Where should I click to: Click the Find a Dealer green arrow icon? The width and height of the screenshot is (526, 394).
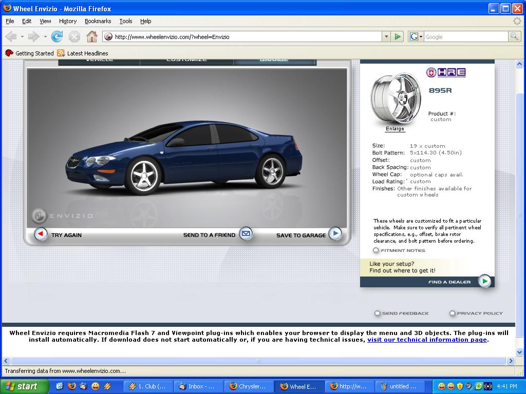(484, 282)
